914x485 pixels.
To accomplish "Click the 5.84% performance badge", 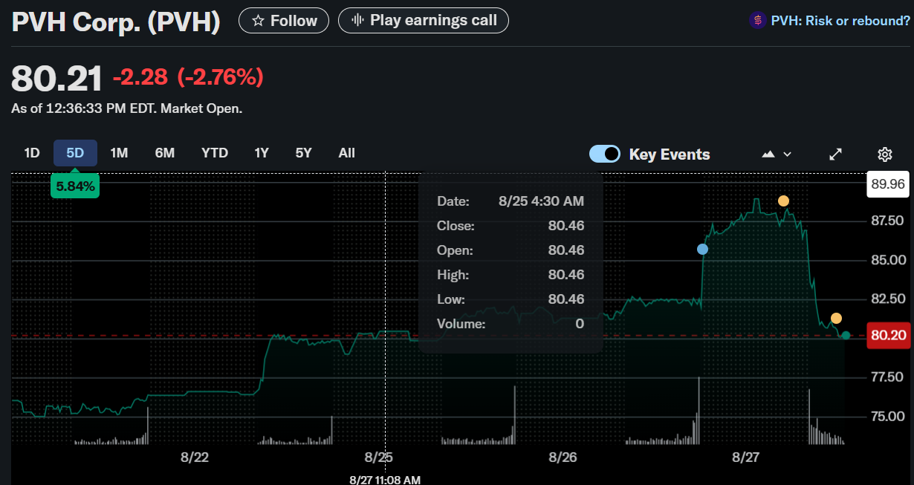I will (75, 186).
